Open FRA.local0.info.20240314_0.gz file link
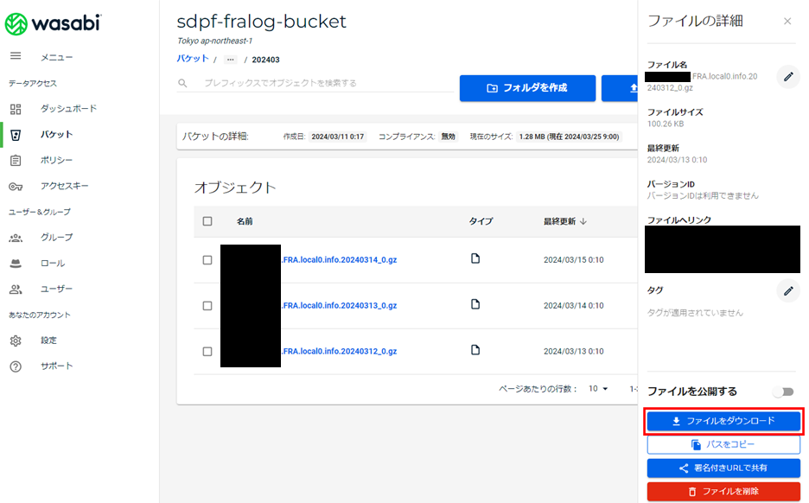 point(339,260)
